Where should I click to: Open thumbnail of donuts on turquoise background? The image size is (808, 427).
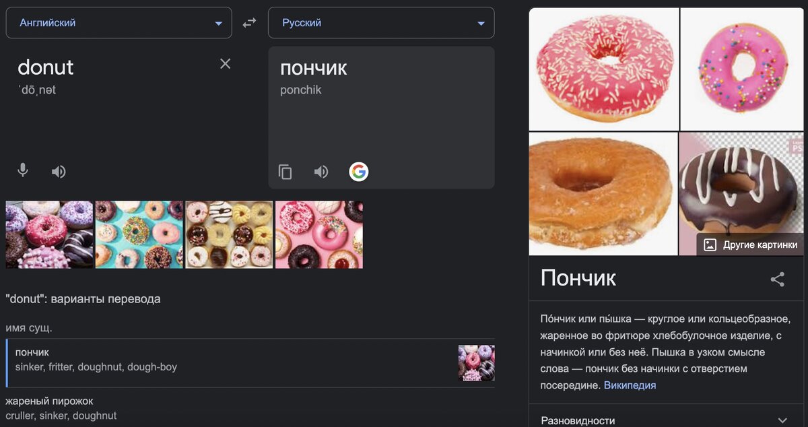click(139, 234)
